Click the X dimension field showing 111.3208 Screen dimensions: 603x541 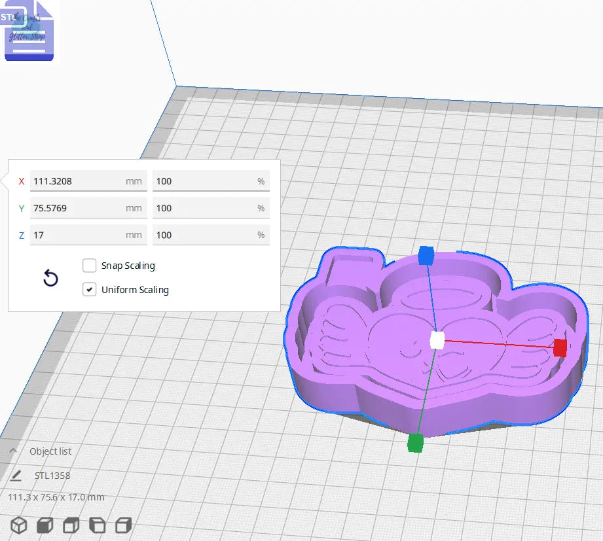pos(88,181)
